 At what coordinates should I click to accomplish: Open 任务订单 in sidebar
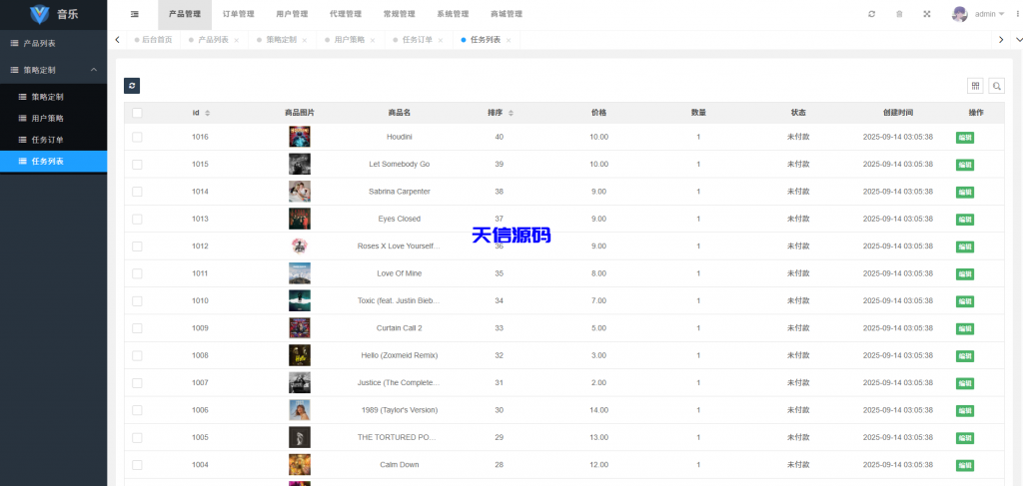tap(54, 140)
